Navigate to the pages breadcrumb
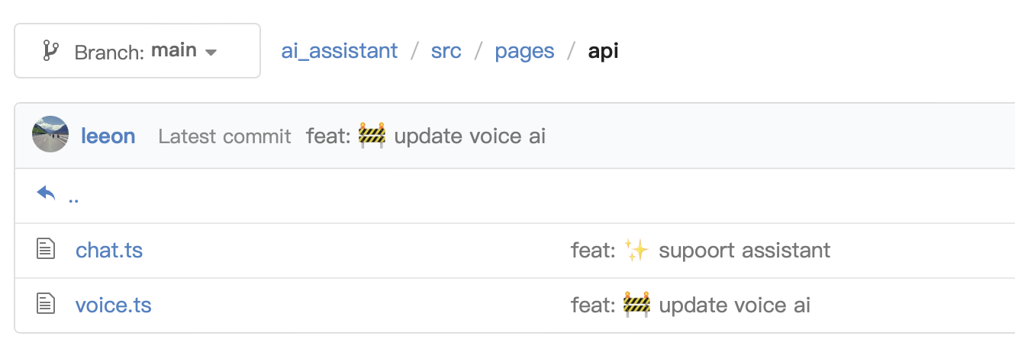The width and height of the screenshot is (1015, 355). (524, 52)
